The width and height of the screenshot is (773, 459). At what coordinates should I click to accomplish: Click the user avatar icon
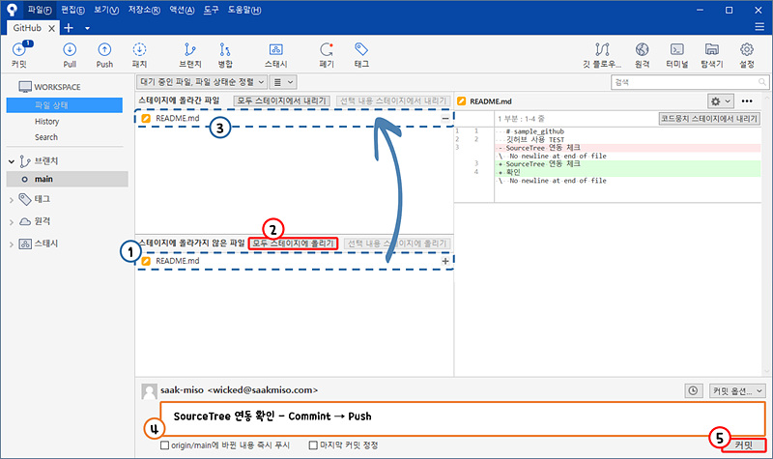point(150,391)
